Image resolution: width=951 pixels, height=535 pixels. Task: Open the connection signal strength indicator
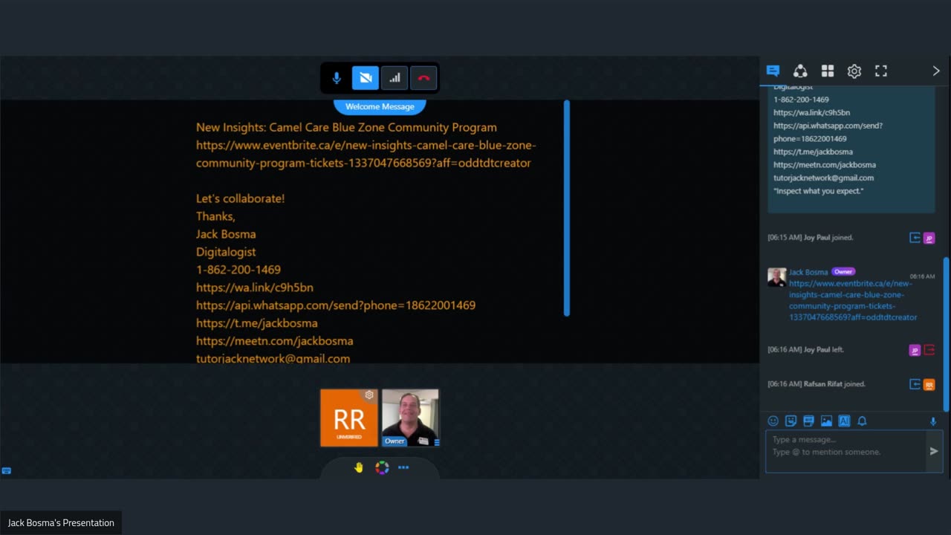(395, 78)
